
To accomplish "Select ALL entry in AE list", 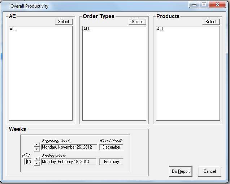I will (13, 29).
